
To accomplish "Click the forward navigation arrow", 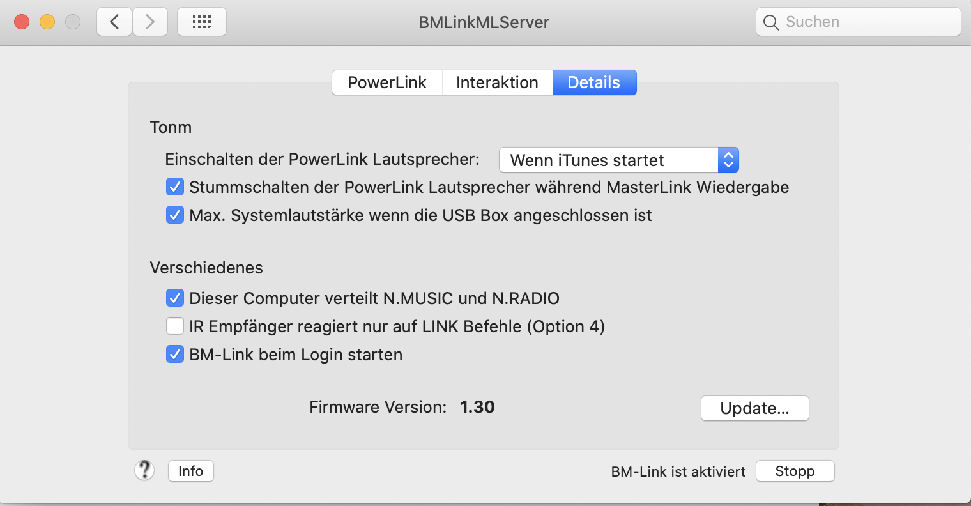I will pyautogui.click(x=150, y=22).
